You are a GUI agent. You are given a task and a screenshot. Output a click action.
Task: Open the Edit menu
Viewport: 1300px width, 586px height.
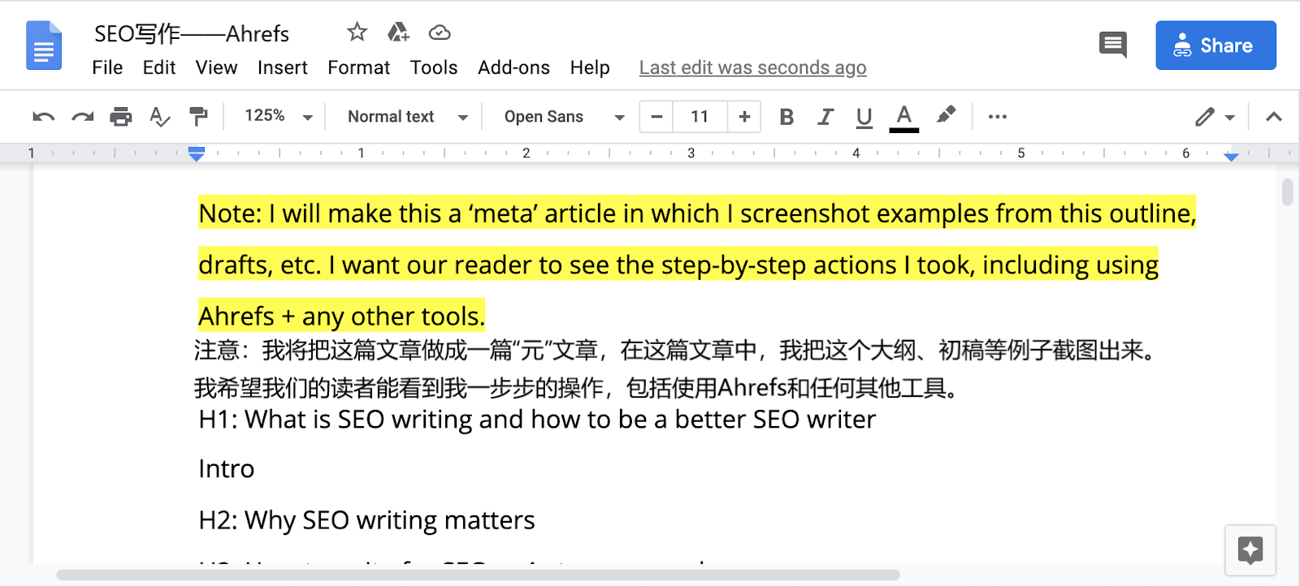click(159, 67)
